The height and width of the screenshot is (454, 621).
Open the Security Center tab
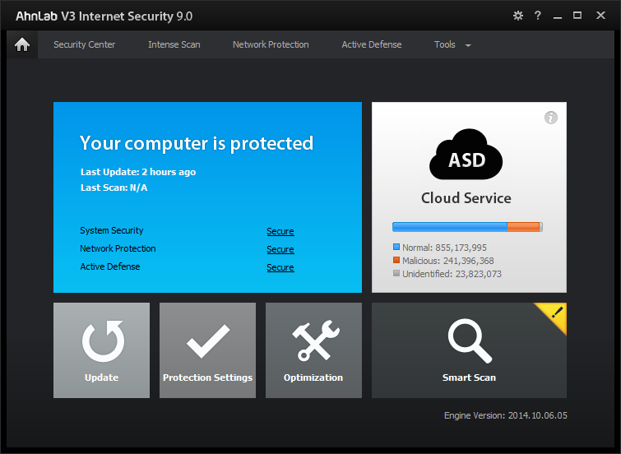pyautogui.click(x=84, y=44)
